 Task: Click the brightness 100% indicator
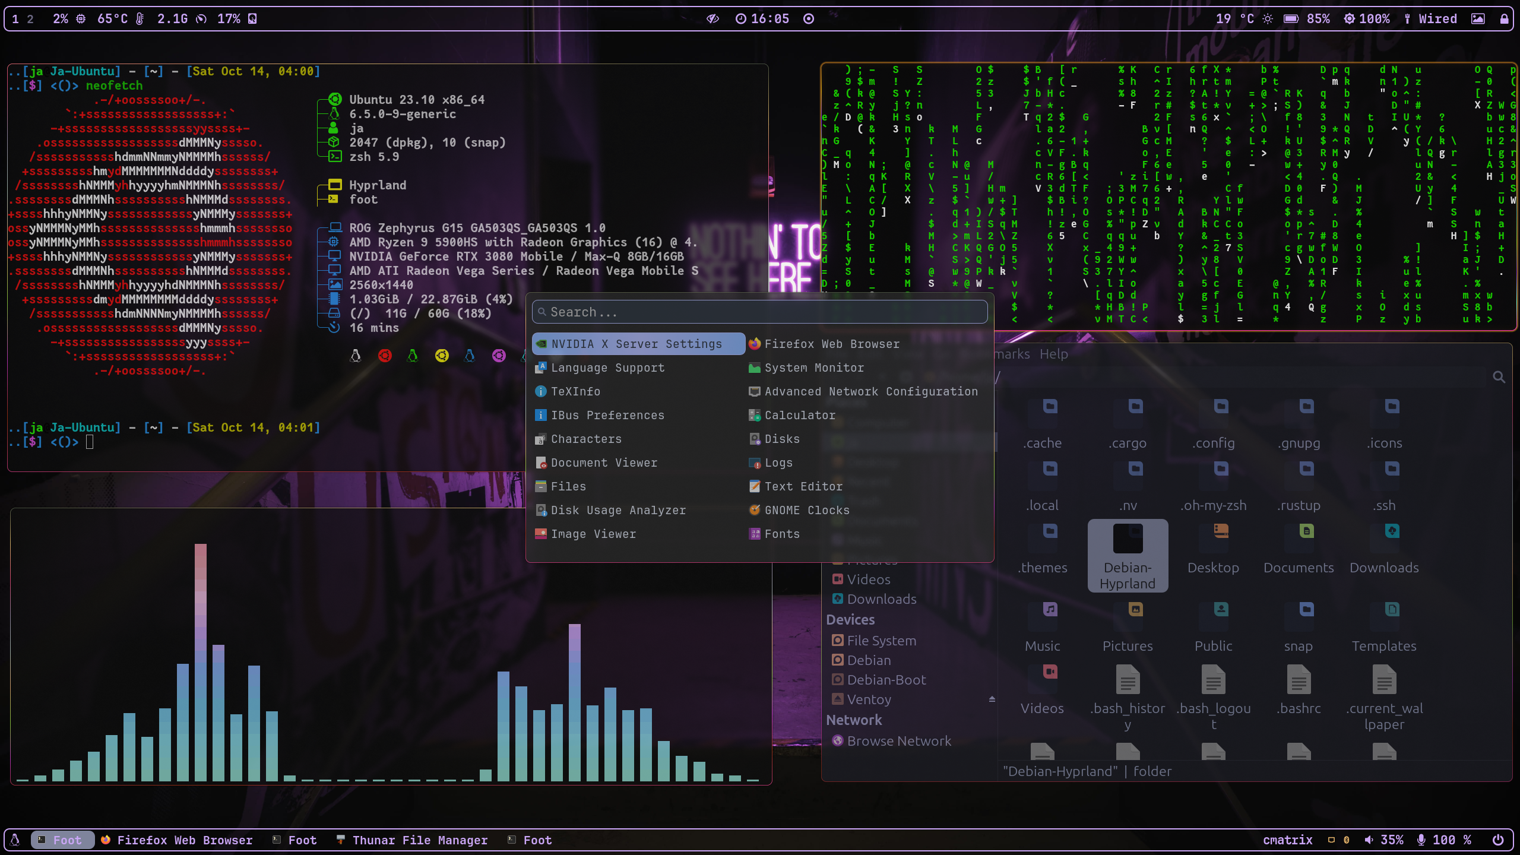click(x=1367, y=19)
